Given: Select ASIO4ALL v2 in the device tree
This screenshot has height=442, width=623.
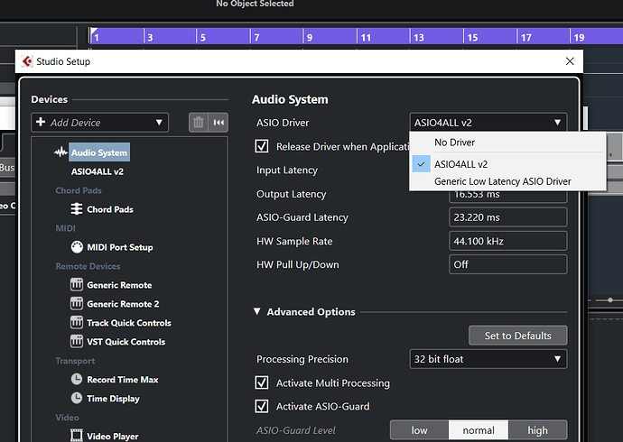Looking at the screenshot, I should (x=98, y=171).
